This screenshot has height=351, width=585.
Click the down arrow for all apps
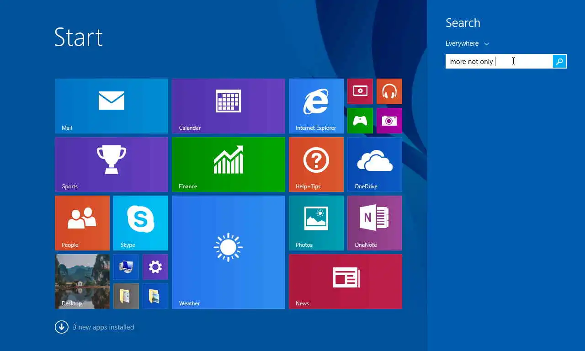[x=62, y=327]
